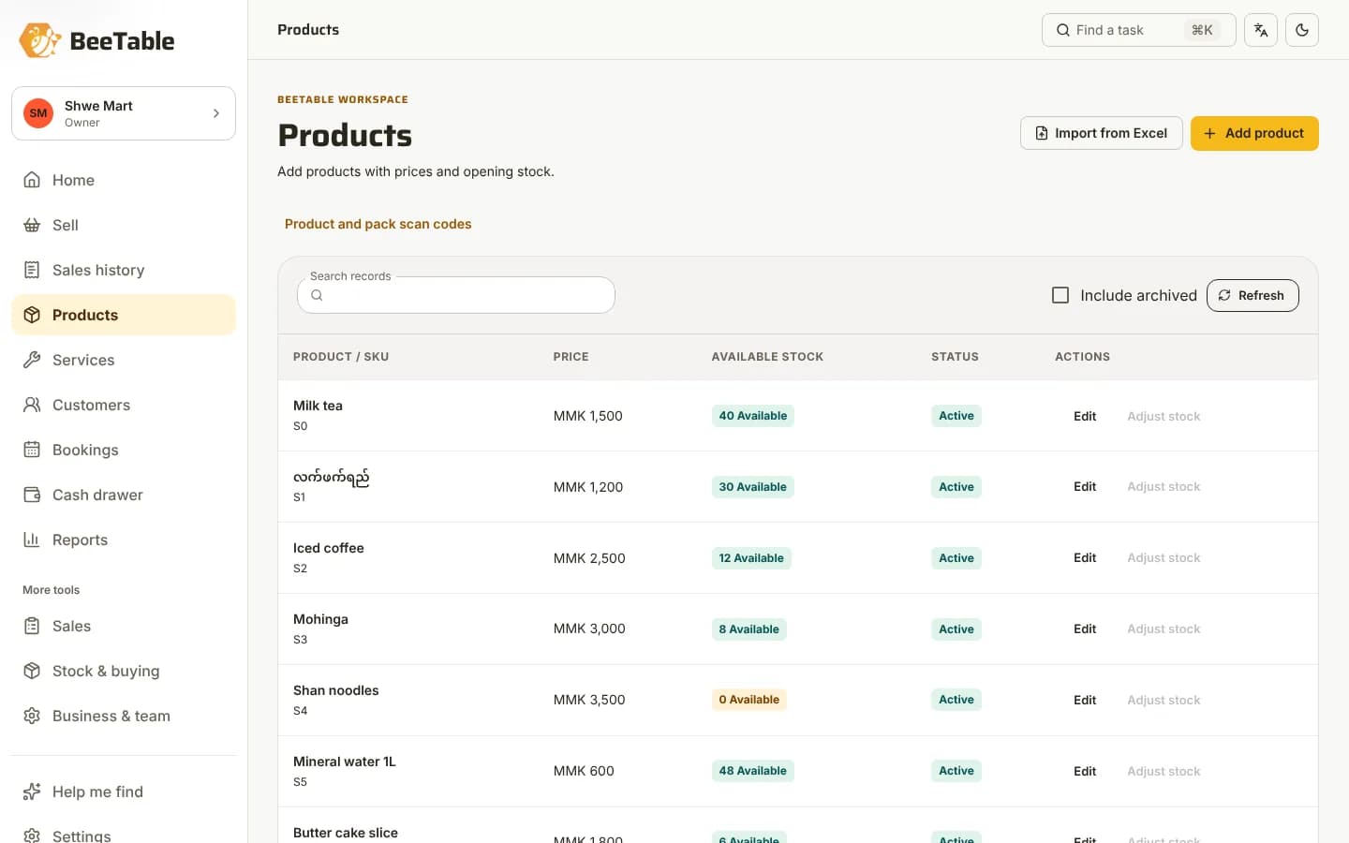Click the BeeTable bee logo icon
This screenshot has width=1349, height=843.
coord(40,40)
